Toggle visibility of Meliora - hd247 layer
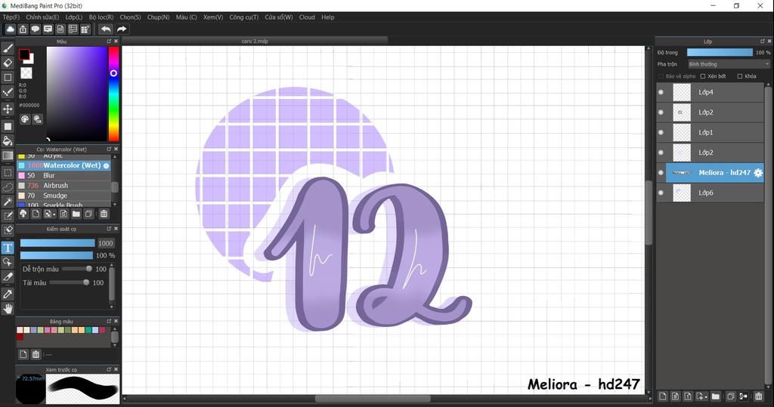 (661, 173)
